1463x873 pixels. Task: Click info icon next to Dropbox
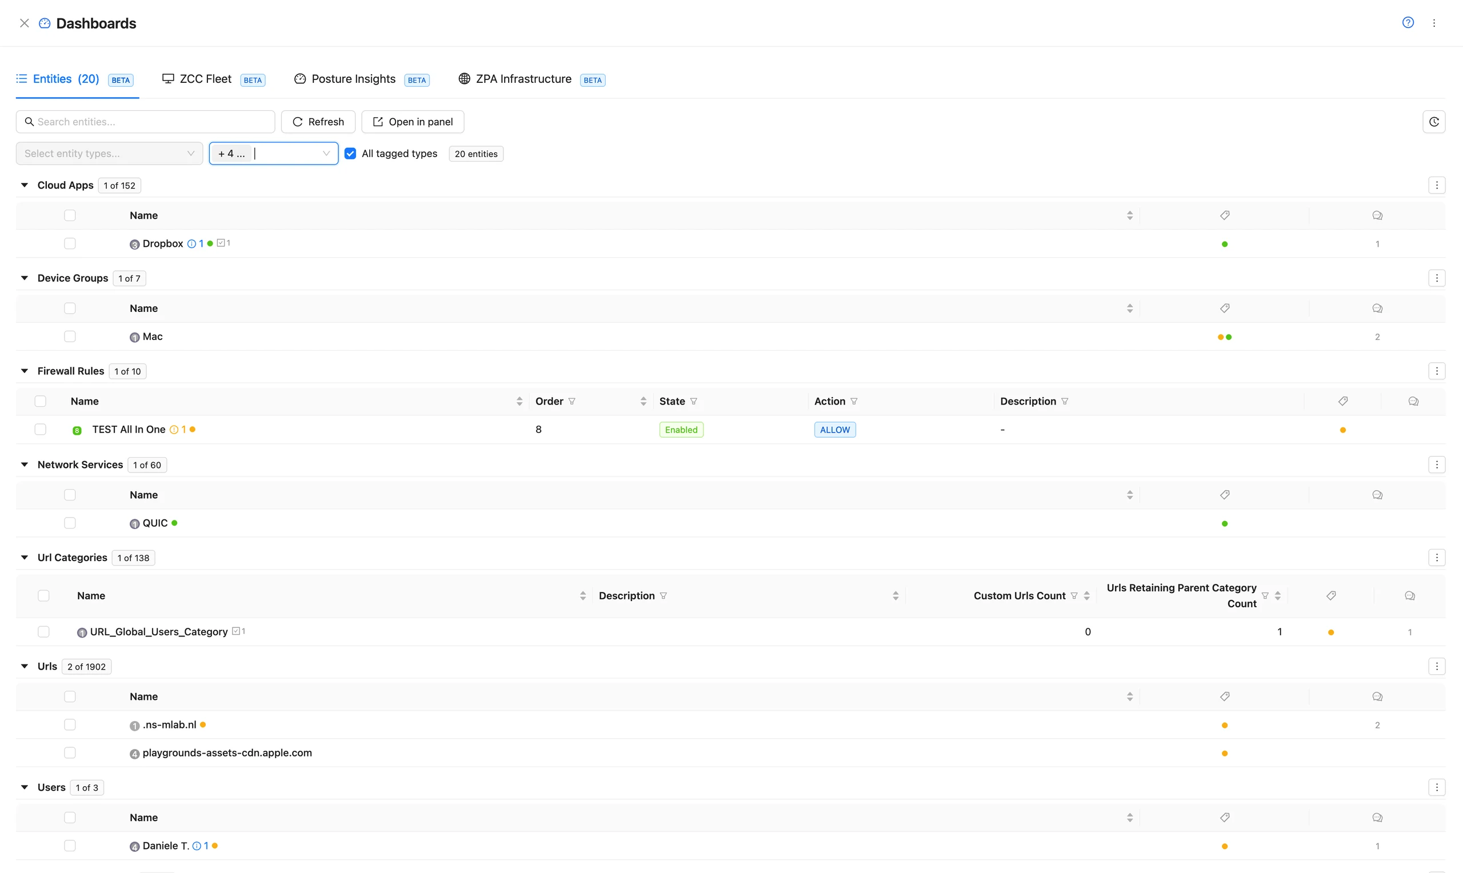click(x=192, y=243)
